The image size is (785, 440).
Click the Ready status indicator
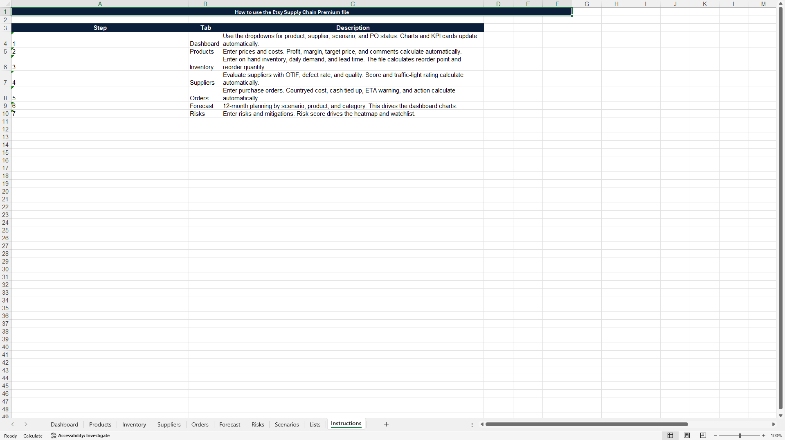11,436
